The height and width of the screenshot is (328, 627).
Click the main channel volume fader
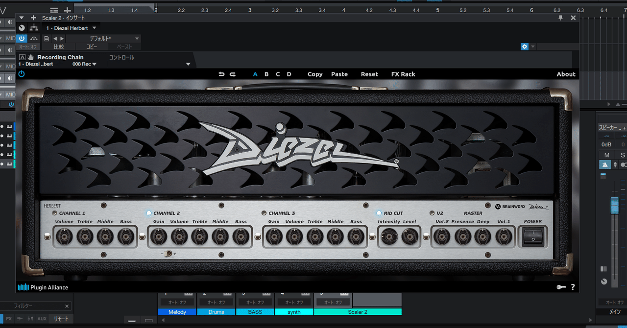tap(614, 205)
